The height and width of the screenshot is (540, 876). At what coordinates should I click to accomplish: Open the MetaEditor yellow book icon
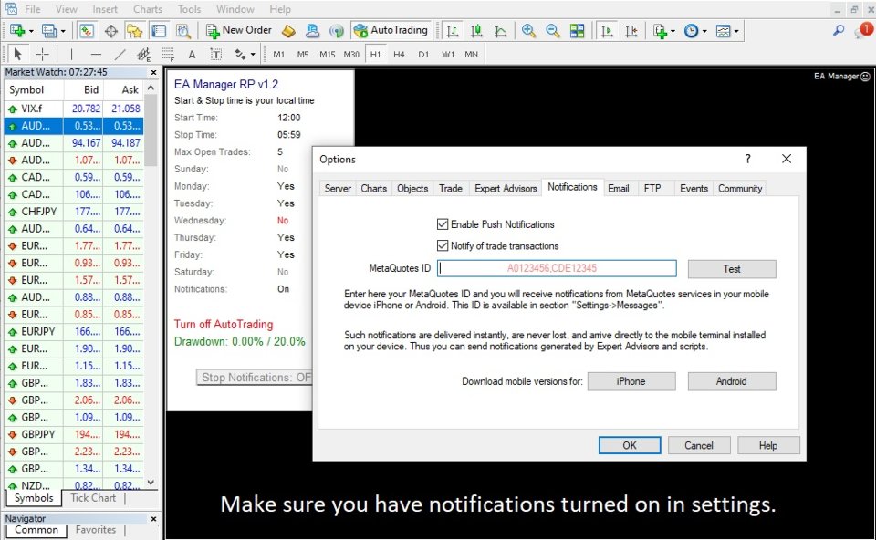(288, 31)
